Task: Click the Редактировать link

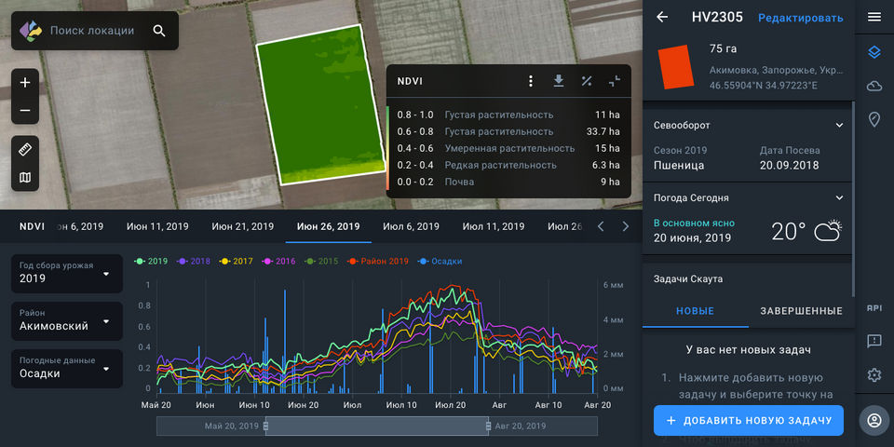Action: [x=801, y=18]
